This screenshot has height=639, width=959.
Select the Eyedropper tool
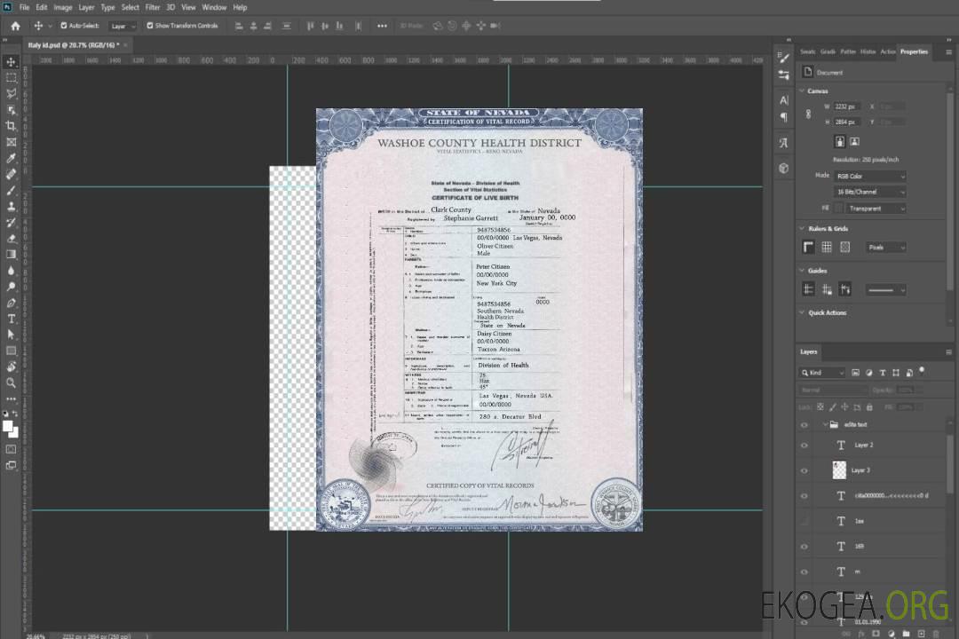click(11, 158)
